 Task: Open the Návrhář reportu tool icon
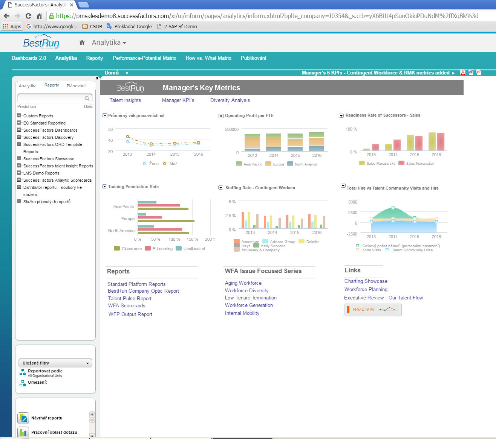(x=23, y=418)
